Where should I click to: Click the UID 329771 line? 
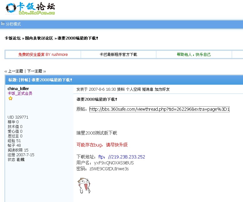click(18, 117)
